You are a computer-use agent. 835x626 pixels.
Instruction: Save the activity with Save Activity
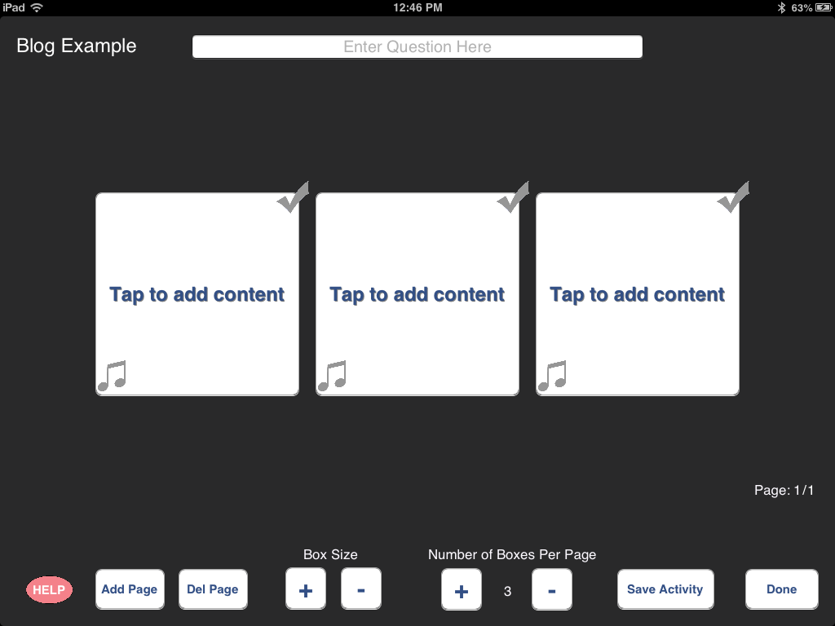[665, 589]
